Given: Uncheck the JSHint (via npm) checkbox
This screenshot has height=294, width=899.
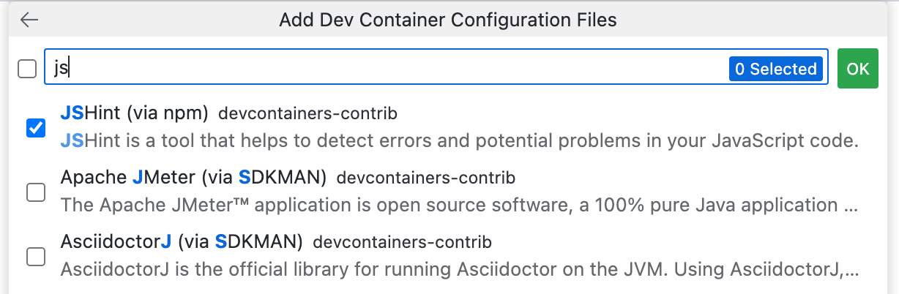Looking at the screenshot, I should 35,128.
